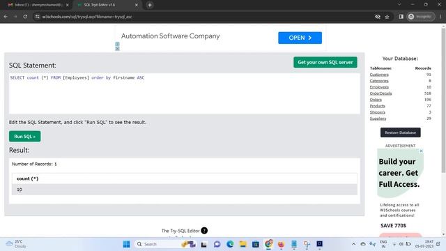Launch Microsoft Edge from taskbar
Screen dimensions: 446x251
point(230,244)
